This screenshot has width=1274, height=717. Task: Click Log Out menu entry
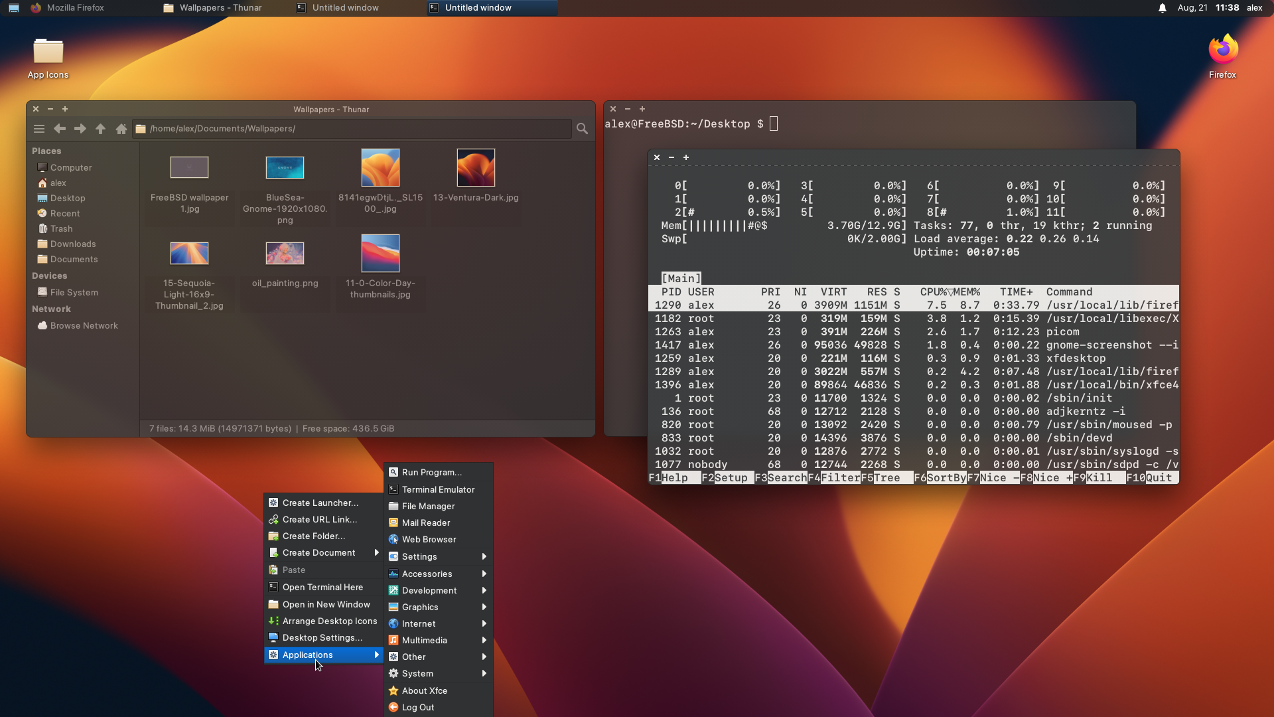[x=439, y=708]
